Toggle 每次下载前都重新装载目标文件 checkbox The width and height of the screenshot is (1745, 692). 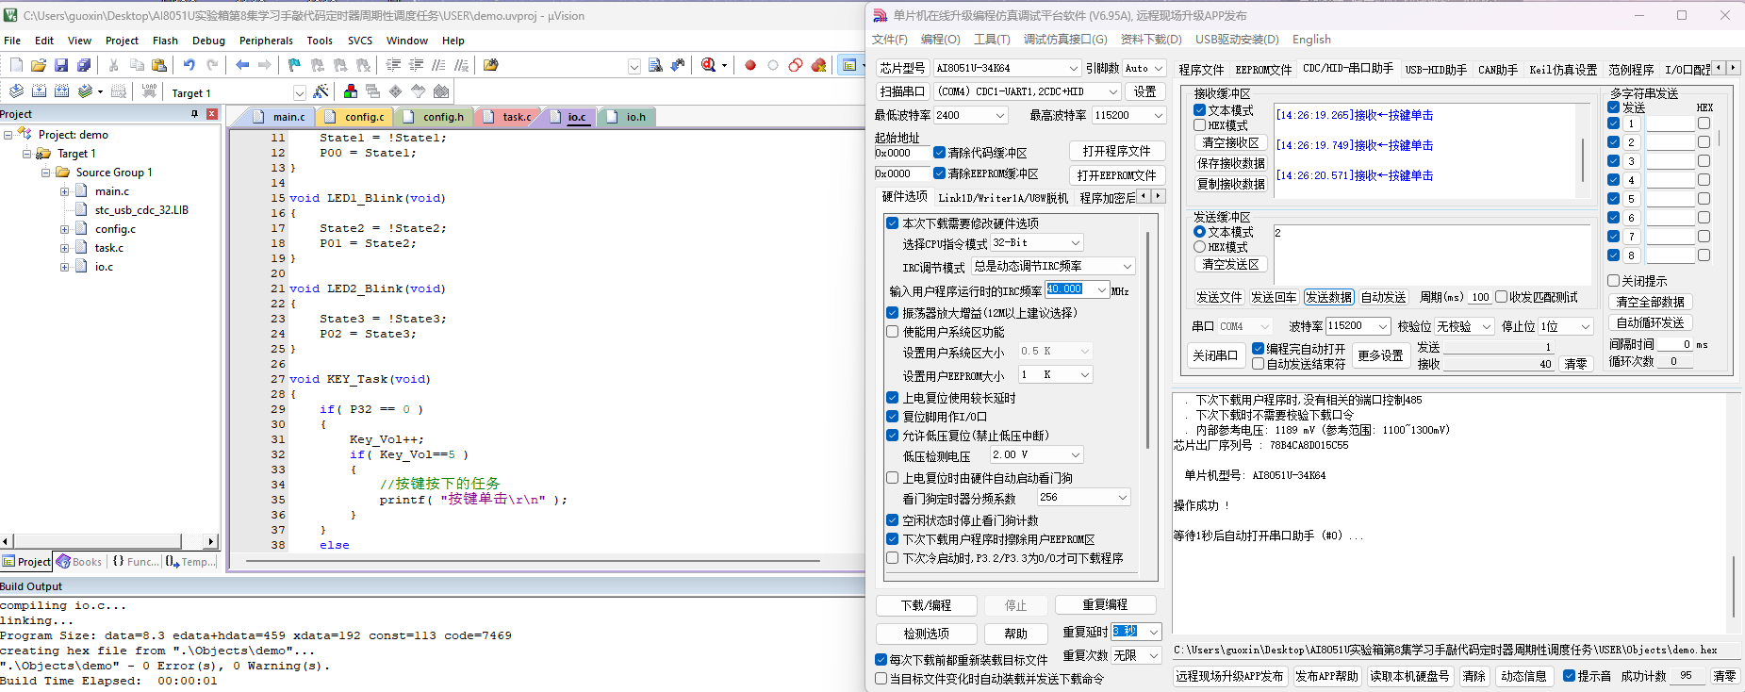[881, 660]
